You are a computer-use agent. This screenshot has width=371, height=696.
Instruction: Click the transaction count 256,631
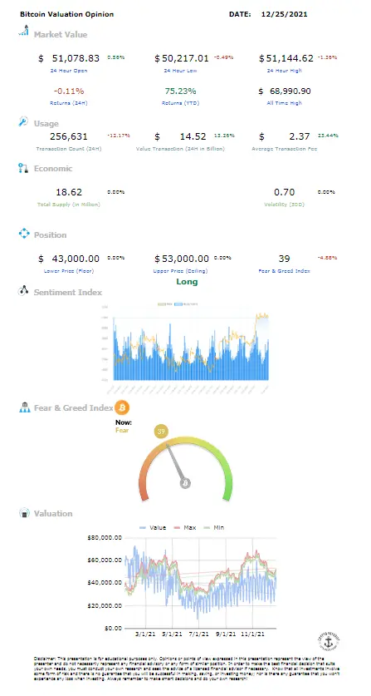(69, 136)
